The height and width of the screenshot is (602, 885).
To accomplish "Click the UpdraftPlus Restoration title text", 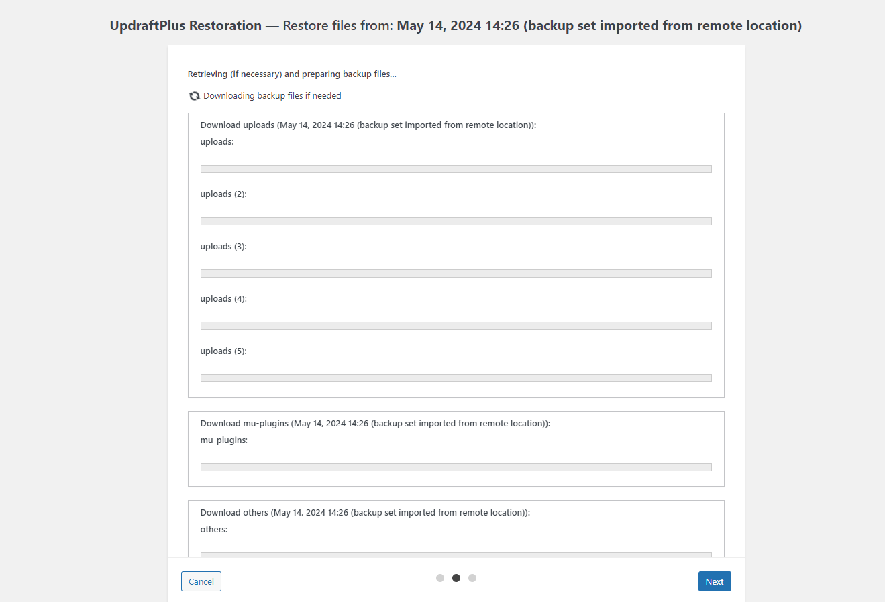I will click(x=186, y=25).
